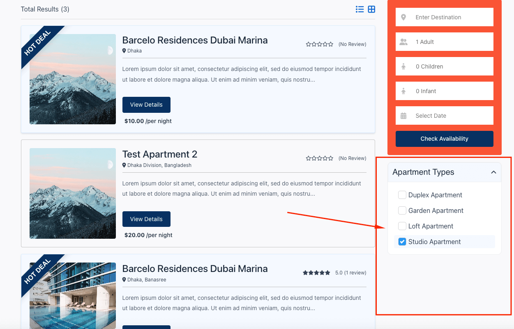
Task: Open the 1 Adult guest field
Action: point(444,42)
